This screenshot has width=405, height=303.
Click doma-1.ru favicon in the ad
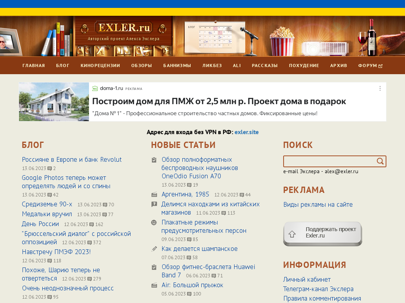pos(95,88)
